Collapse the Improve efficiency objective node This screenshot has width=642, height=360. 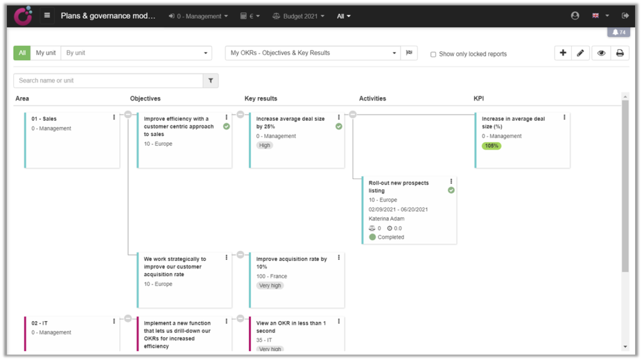tap(240, 115)
